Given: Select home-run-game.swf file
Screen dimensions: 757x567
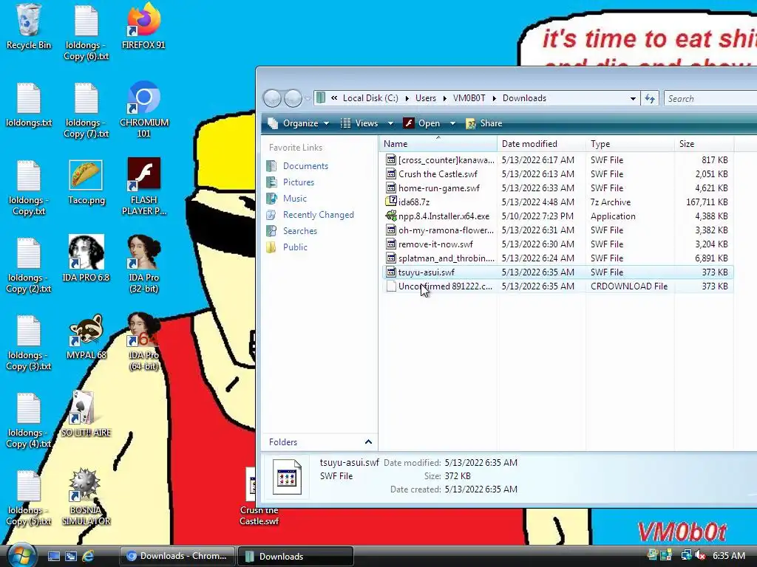Looking at the screenshot, I should point(557,188).
